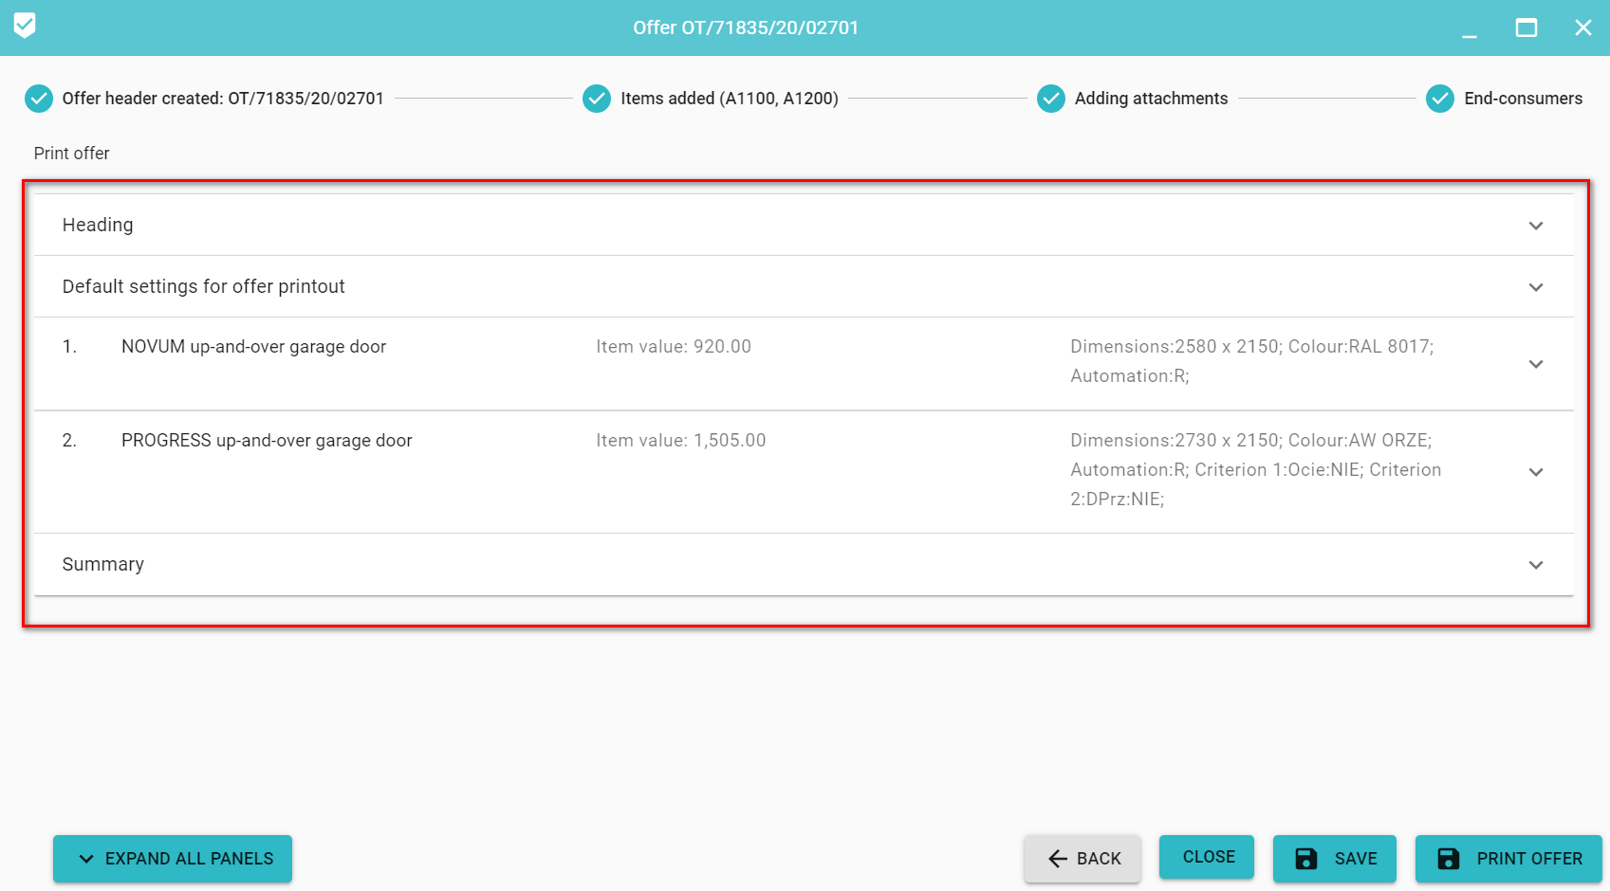Expand the NOVUM garage door item chevron

(1535, 364)
